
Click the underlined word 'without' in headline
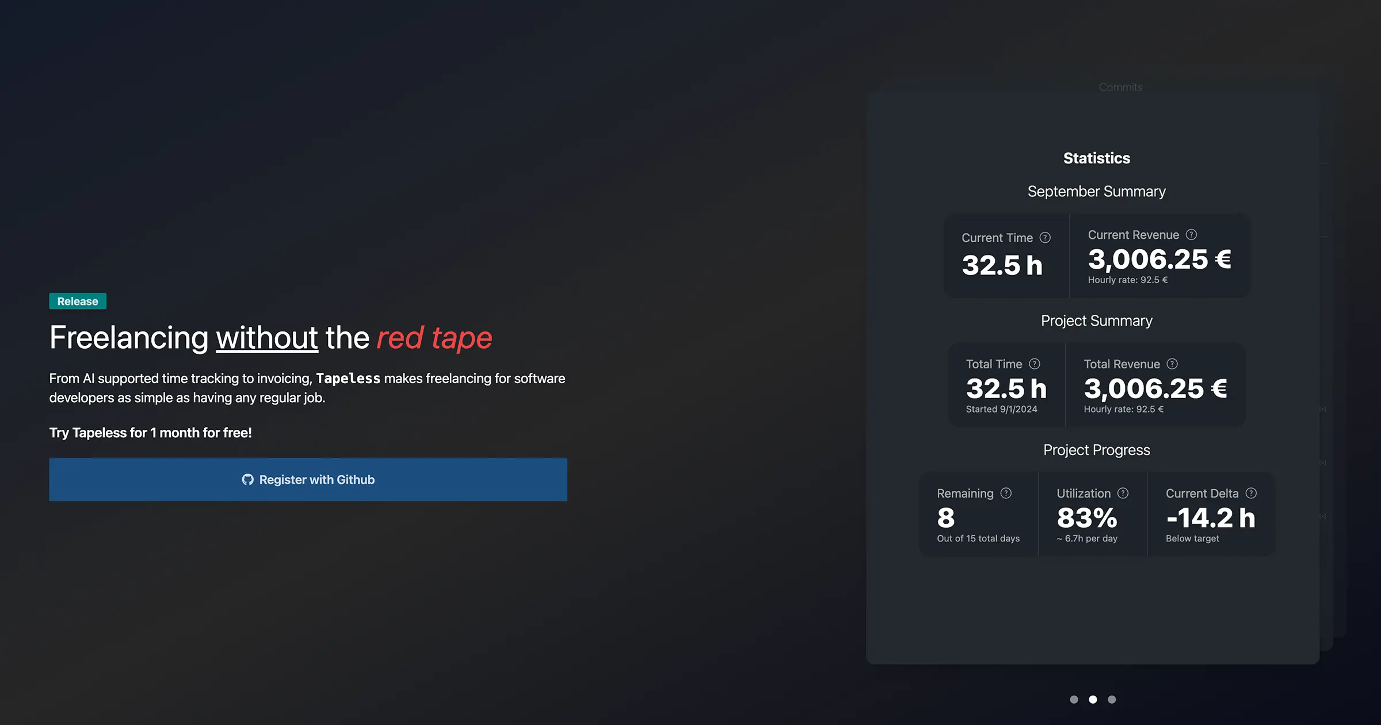(266, 338)
